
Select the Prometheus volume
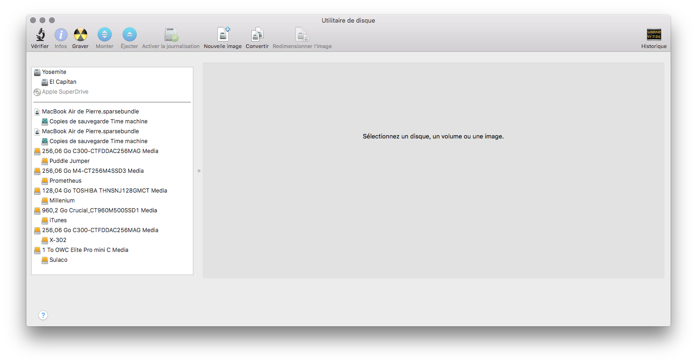click(65, 181)
